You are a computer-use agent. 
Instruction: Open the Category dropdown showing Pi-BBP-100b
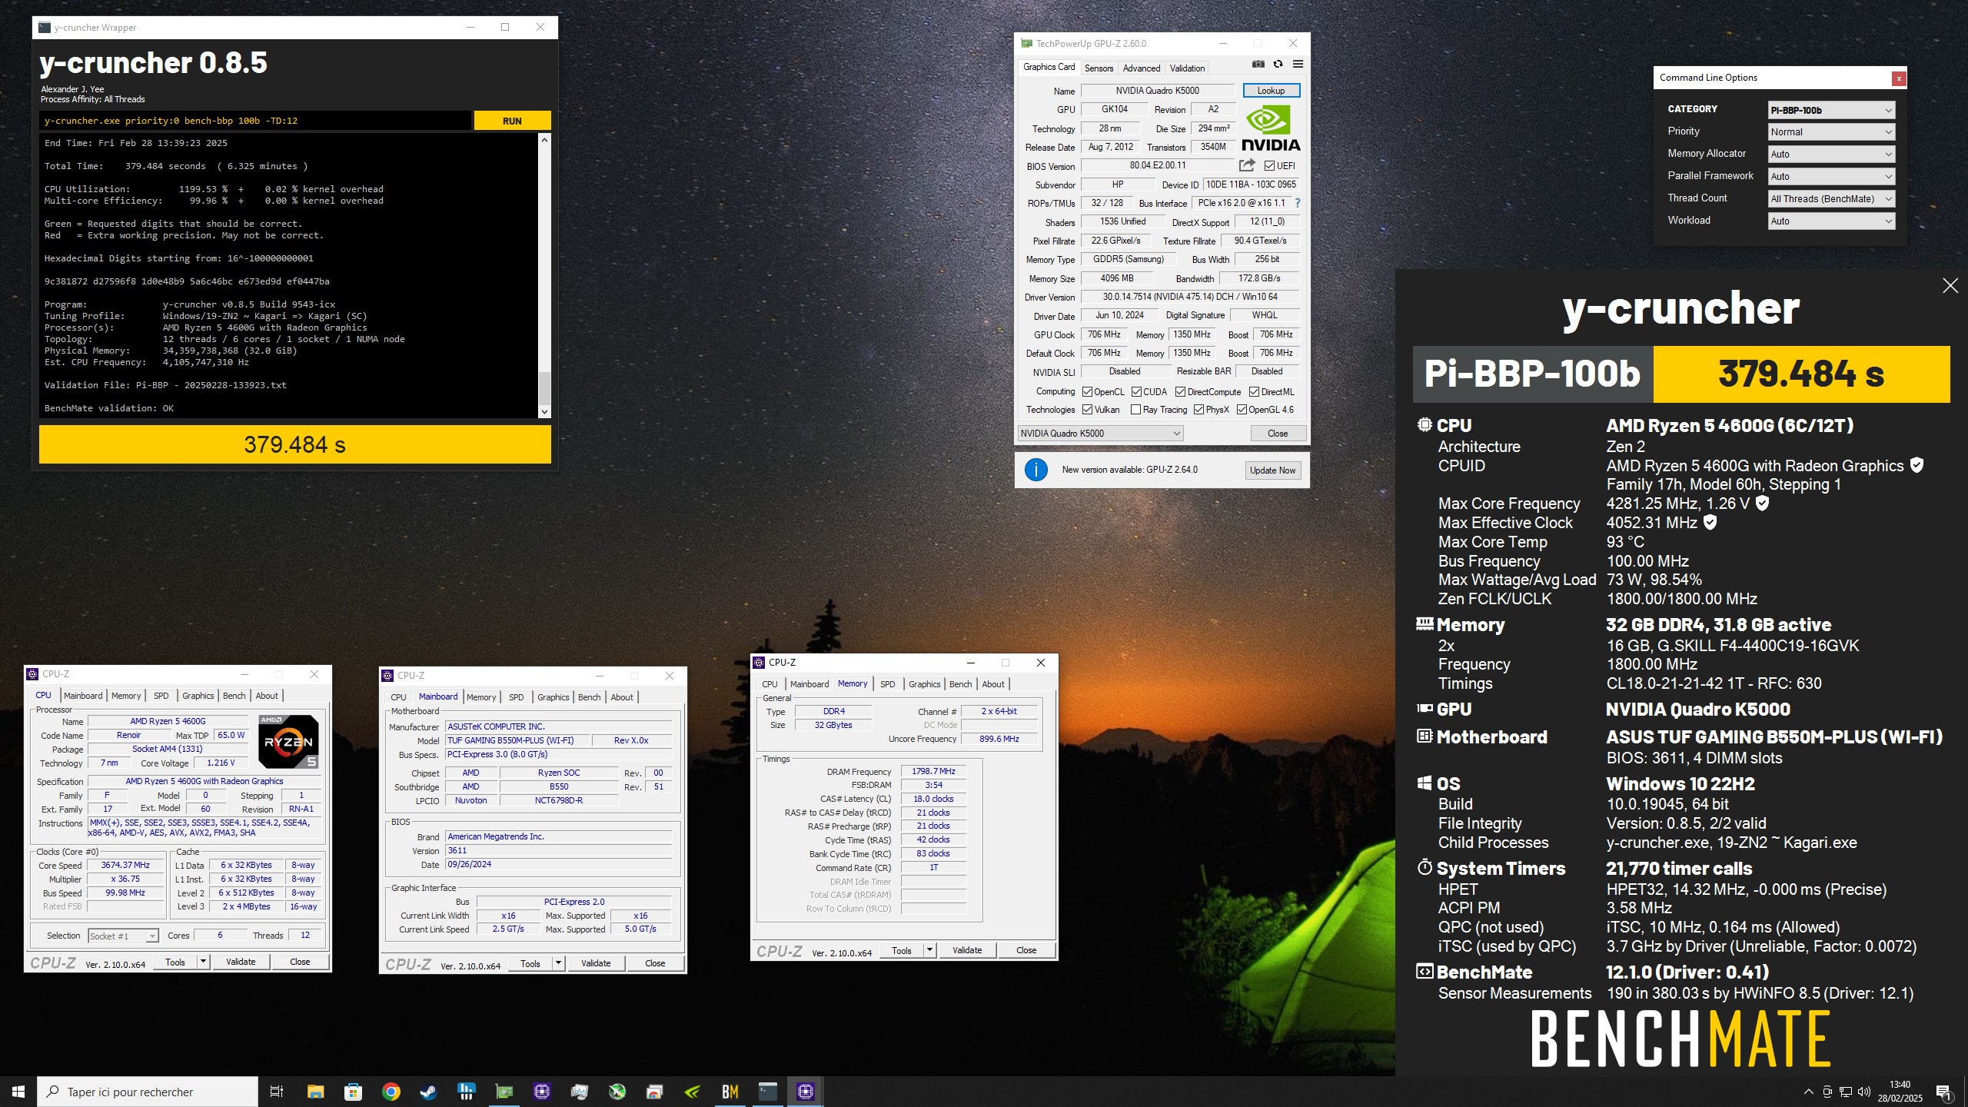[x=1831, y=110]
